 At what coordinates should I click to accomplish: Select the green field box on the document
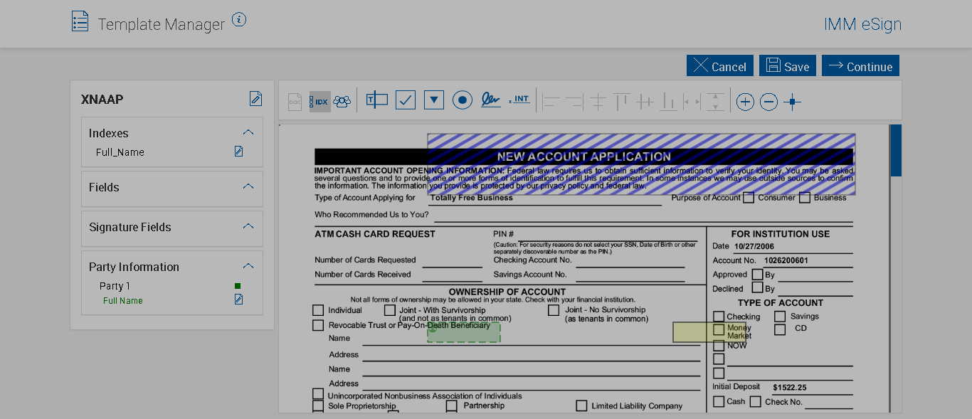[464, 333]
